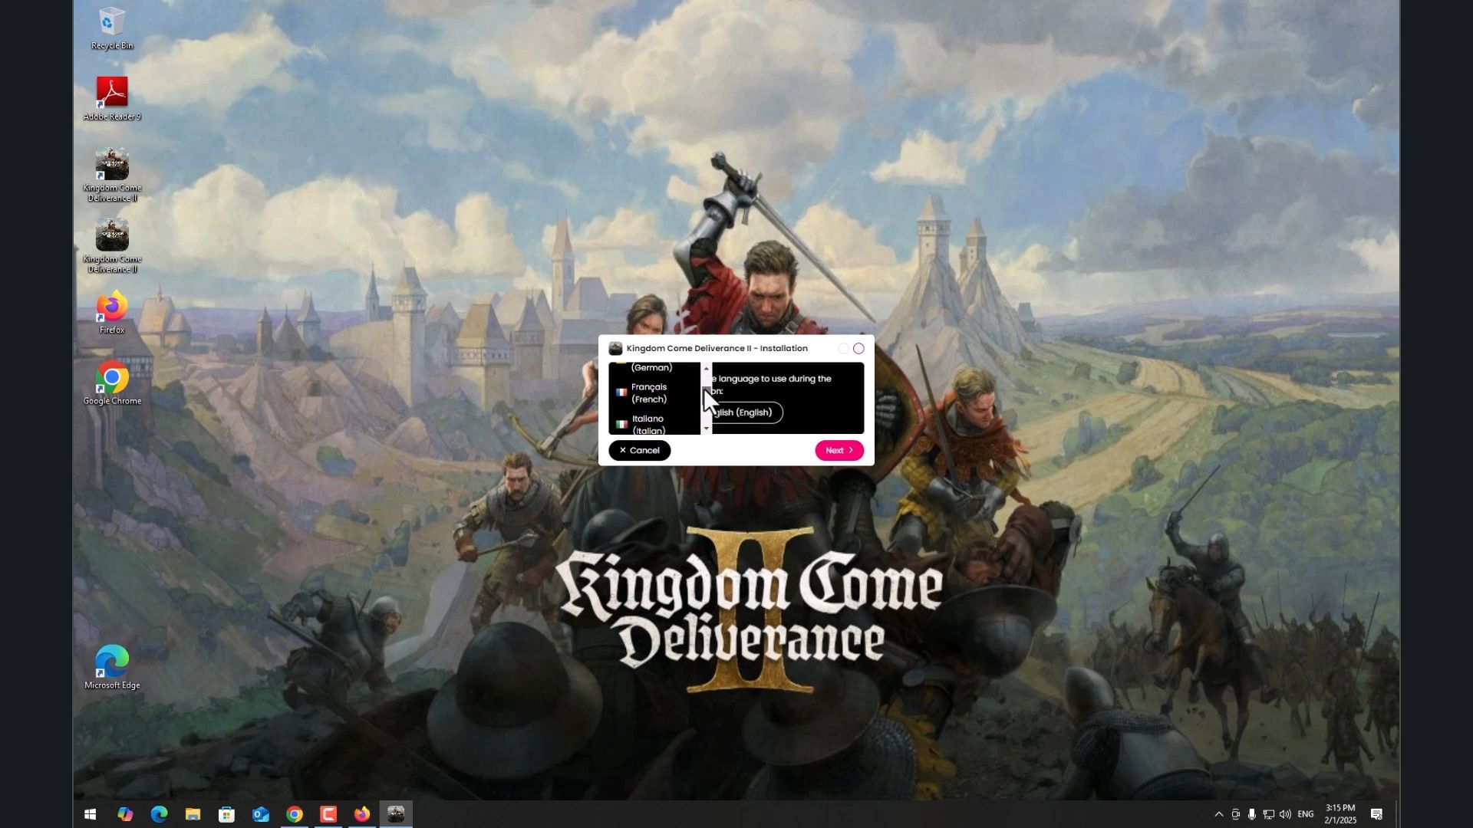Open the volume control tray icon
The width and height of the screenshot is (1473, 828).
pyautogui.click(x=1285, y=814)
